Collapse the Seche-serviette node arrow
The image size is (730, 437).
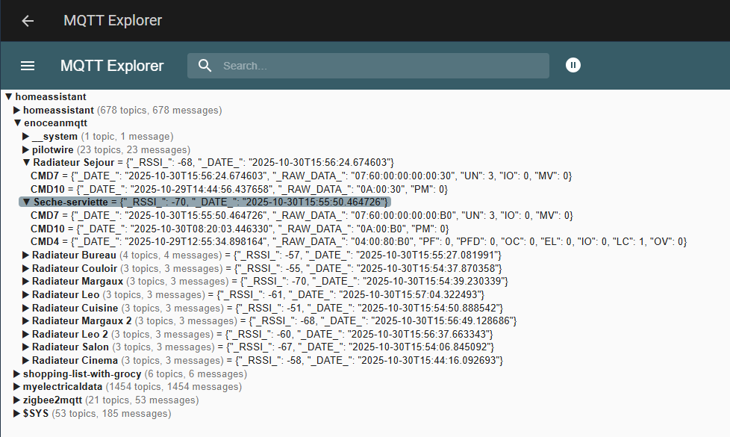(27, 202)
